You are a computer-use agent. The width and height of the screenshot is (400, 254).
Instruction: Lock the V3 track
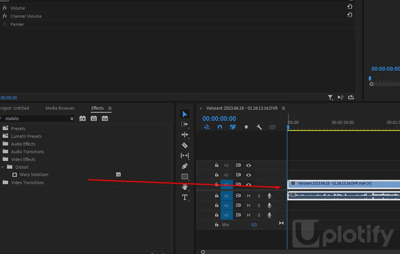point(216,165)
